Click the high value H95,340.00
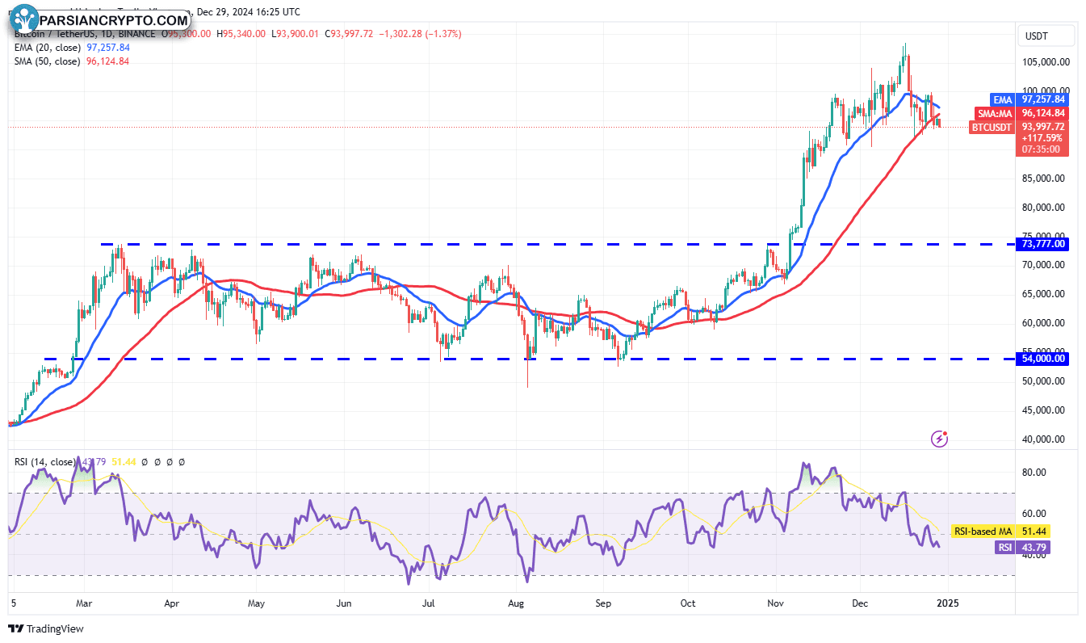 click(x=241, y=34)
